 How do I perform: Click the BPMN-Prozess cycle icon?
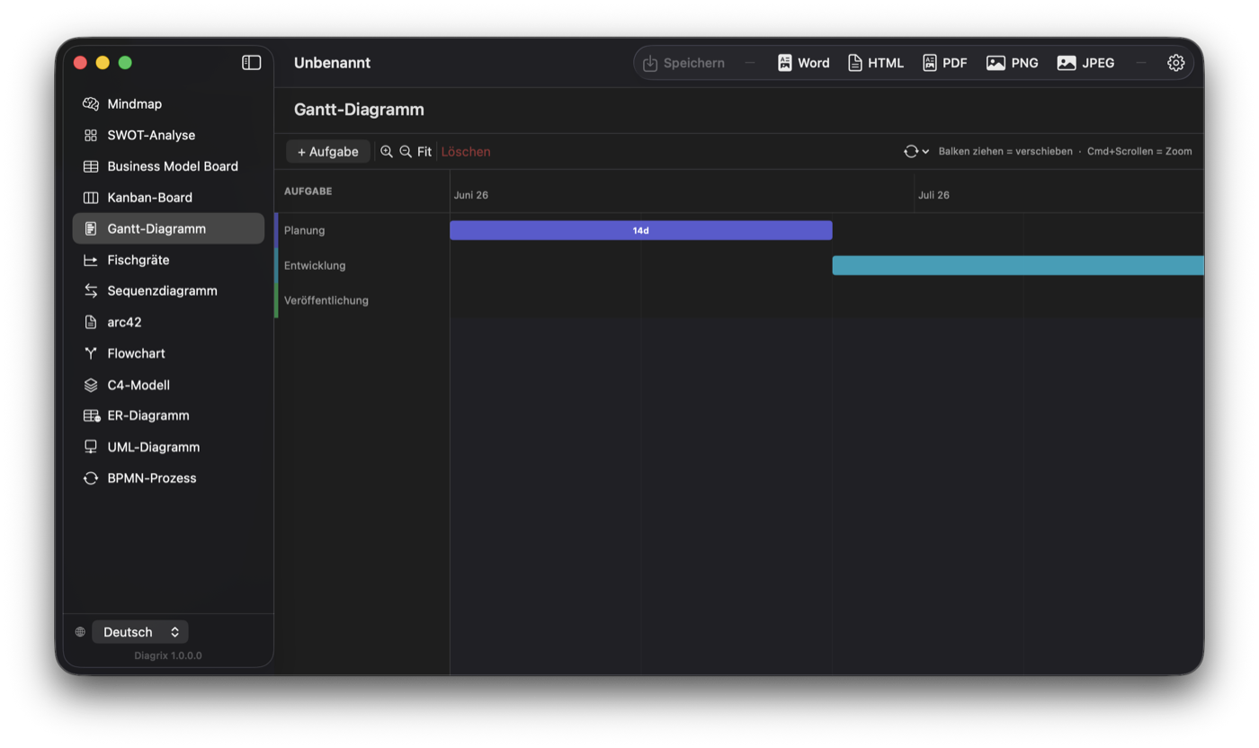(x=91, y=478)
